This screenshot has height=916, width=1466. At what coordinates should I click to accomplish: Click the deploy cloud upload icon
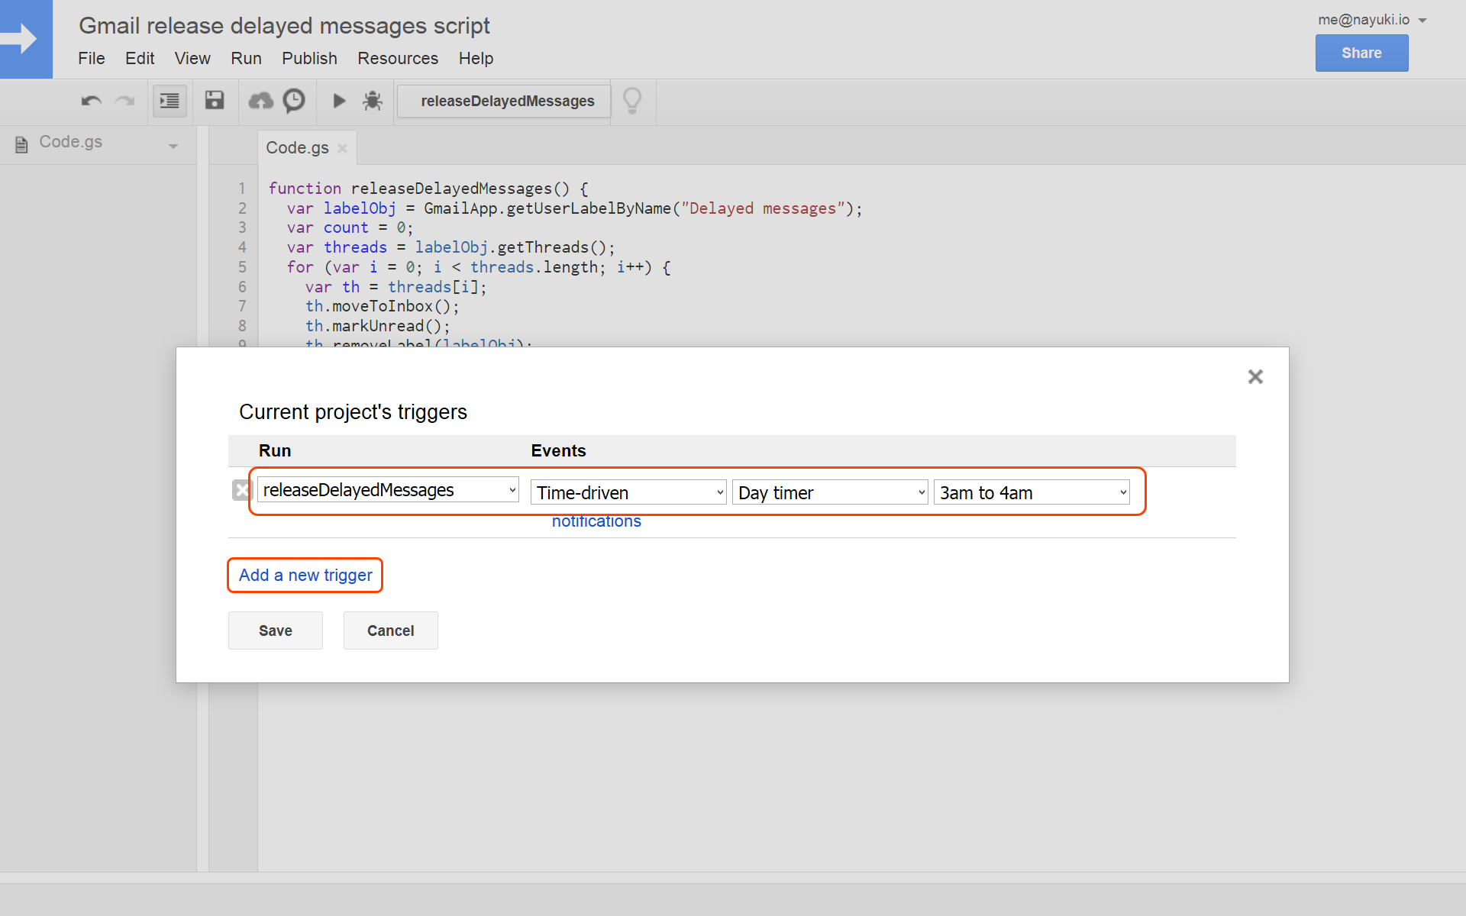(261, 100)
